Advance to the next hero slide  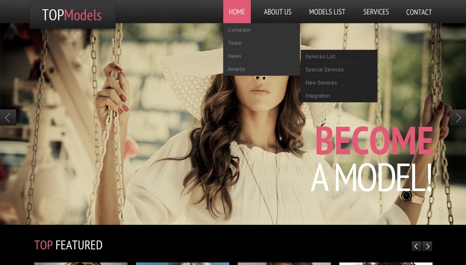pyautogui.click(x=458, y=117)
